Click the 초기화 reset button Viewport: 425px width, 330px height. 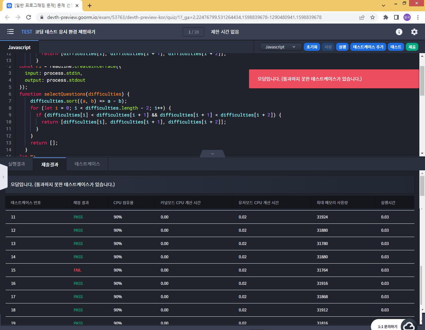[312, 47]
